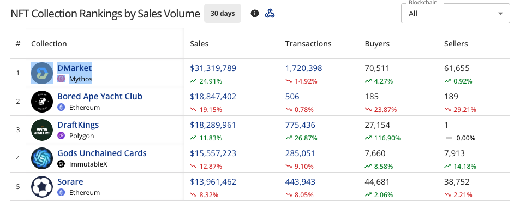Viewport: 520px width, 201px height.
Task: Click the blue webhook icon in header
Action: pos(270,14)
